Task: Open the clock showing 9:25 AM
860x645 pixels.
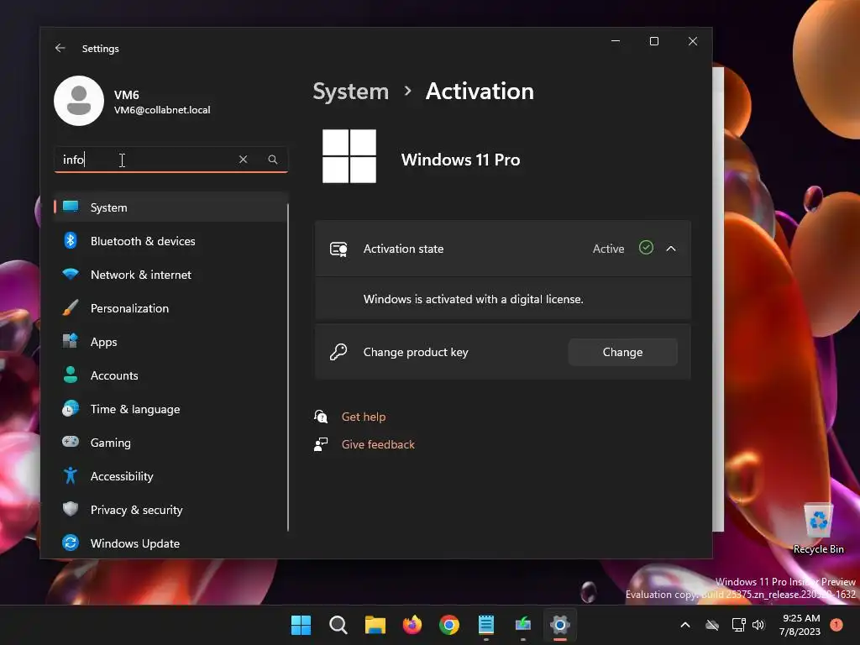Action: (x=800, y=625)
